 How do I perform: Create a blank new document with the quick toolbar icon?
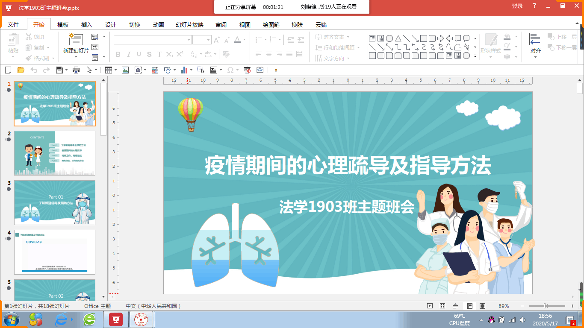click(x=8, y=70)
